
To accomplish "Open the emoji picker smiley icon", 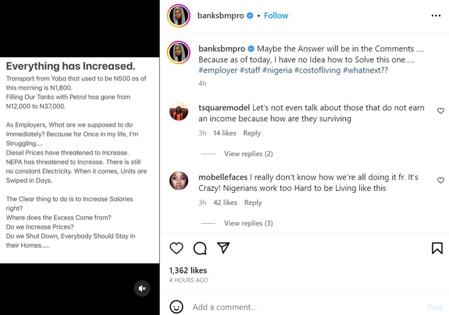I will click(x=176, y=307).
